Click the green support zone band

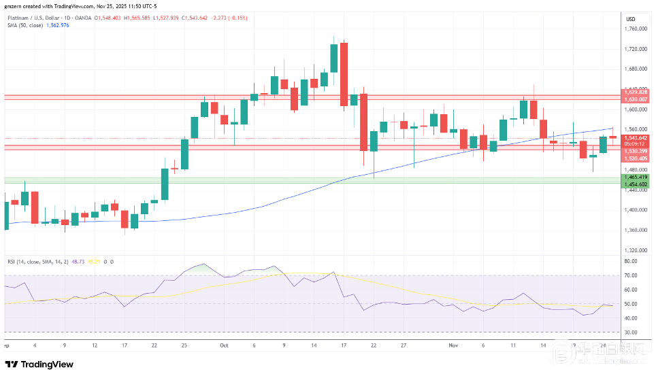[306, 180]
